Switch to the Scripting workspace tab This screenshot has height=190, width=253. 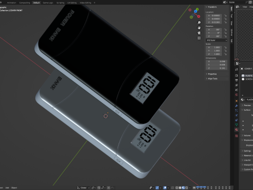60,3
